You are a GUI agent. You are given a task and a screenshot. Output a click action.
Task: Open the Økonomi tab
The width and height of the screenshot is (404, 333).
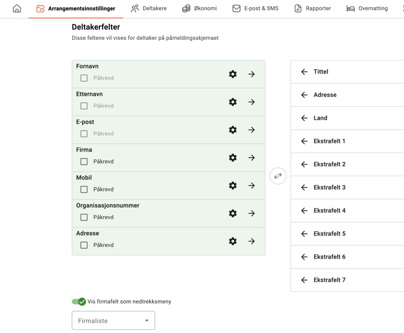tap(199, 9)
